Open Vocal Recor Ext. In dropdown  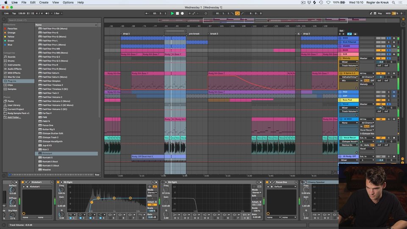367,138
